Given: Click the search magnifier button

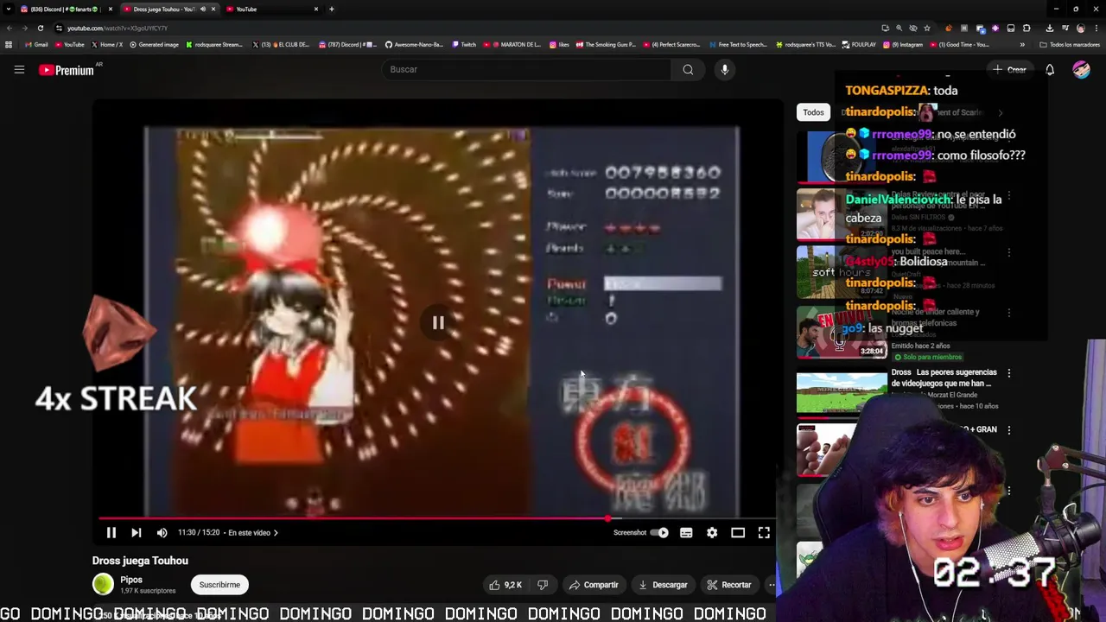Looking at the screenshot, I should [688, 70].
